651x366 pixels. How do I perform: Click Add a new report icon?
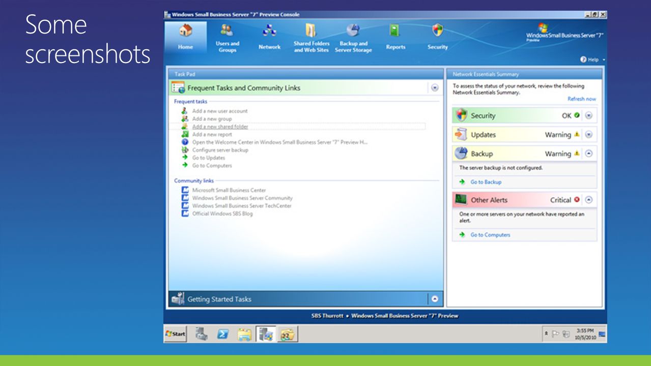click(185, 134)
